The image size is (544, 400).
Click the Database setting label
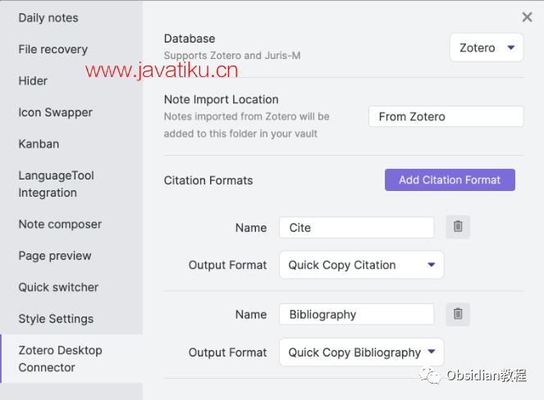pos(190,39)
